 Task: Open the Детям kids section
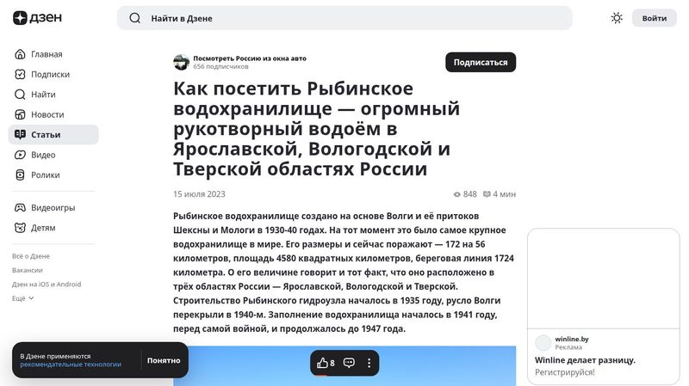point(43,228)
